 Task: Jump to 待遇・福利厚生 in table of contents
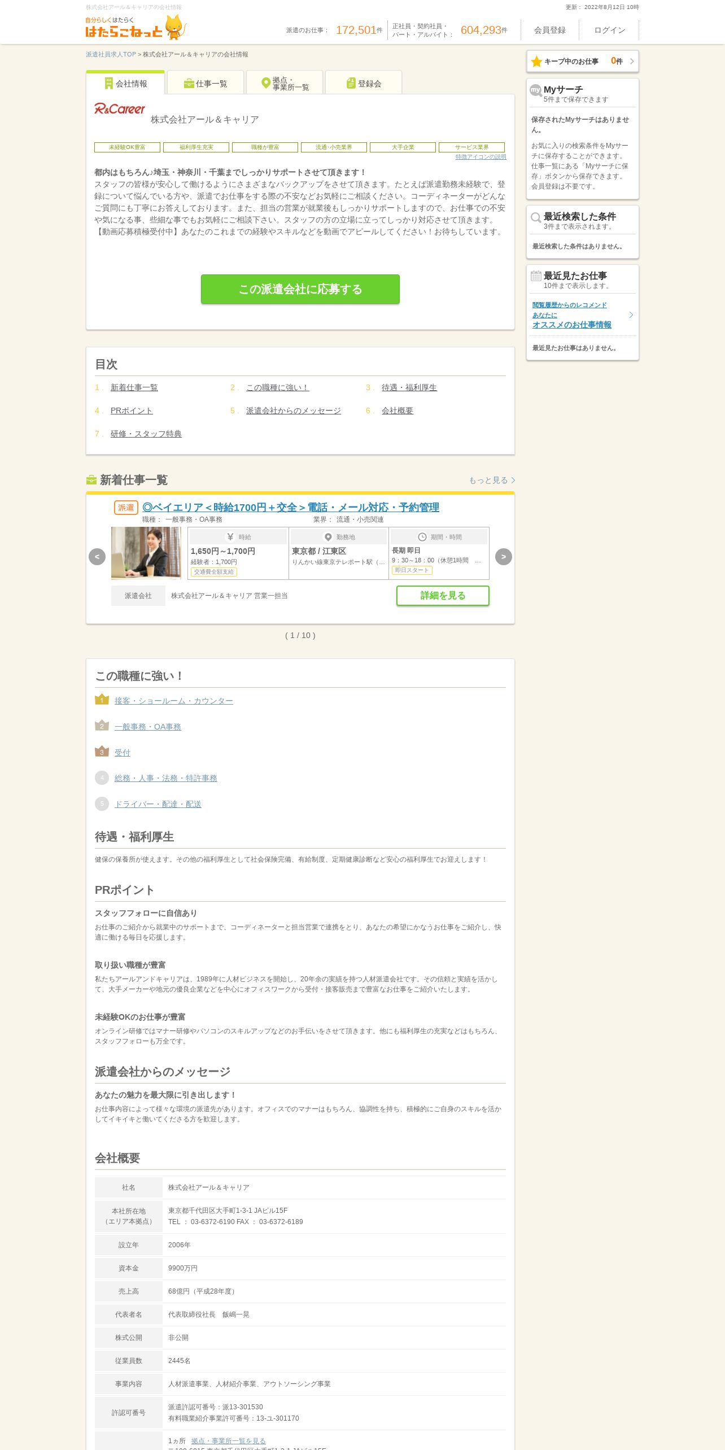pos(409,387)
